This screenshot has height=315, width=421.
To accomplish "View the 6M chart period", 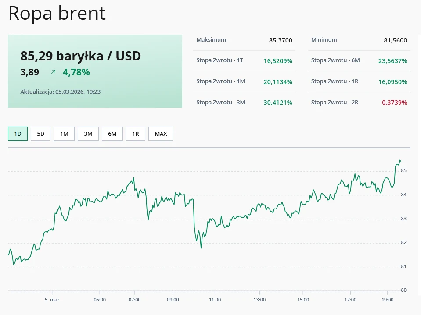I will click(x=112, y=134).
